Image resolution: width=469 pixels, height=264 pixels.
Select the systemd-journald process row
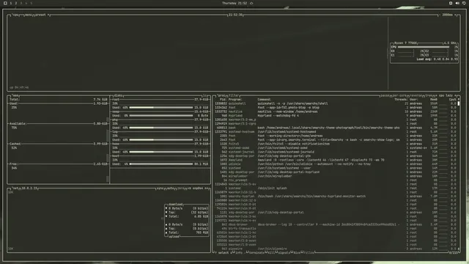[x=335, y=152]
